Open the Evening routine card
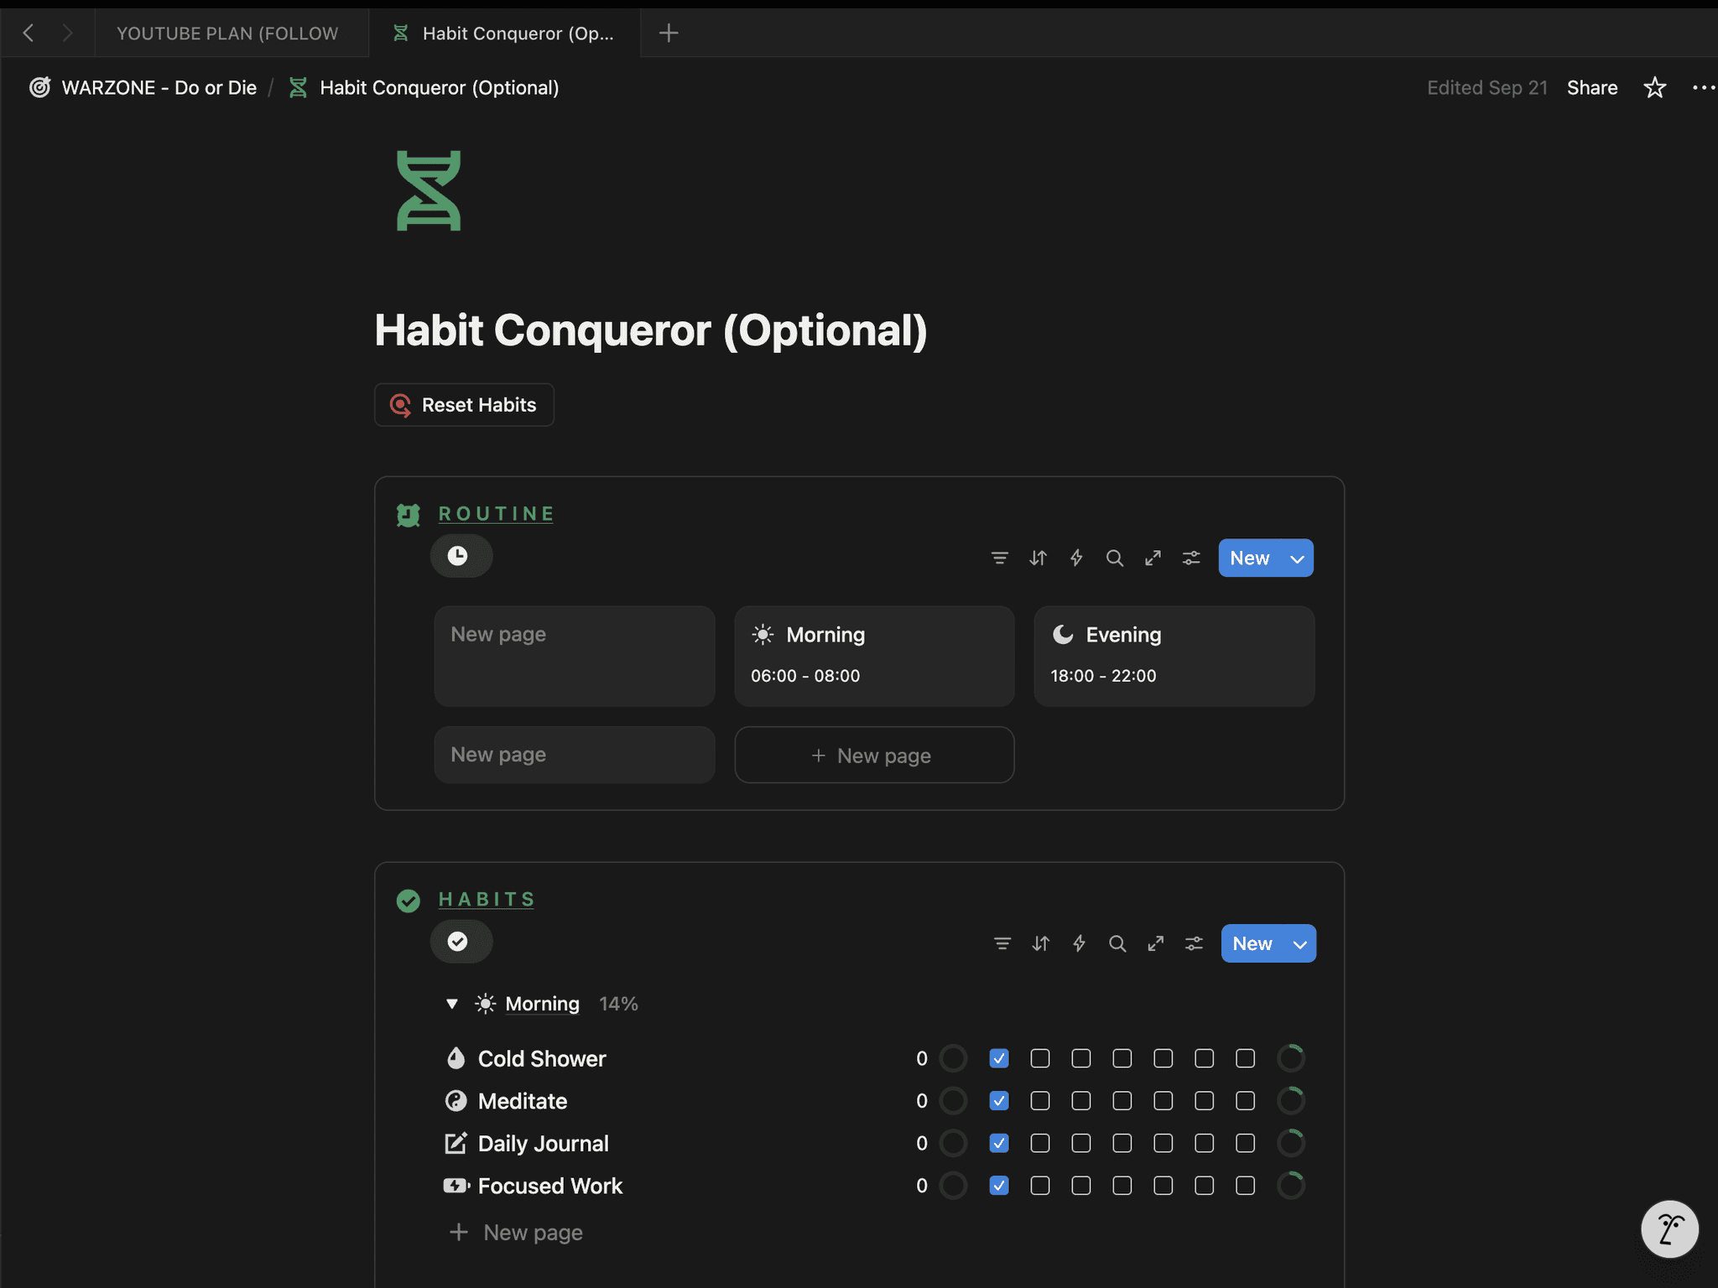Image resolution: width=1718 pixels, height=1288 pixels. (1174, 657)
